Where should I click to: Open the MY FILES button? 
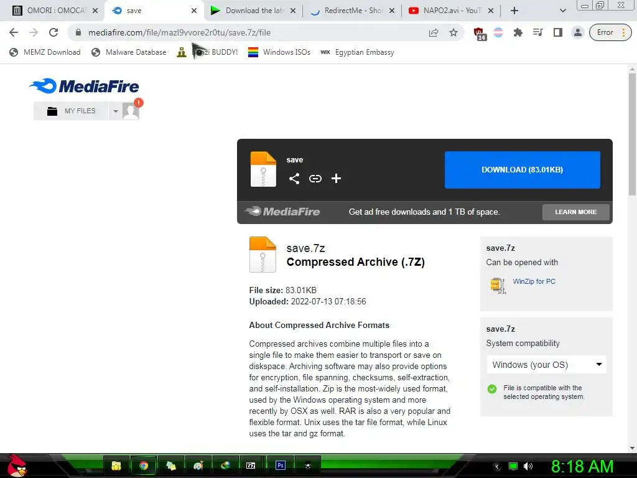[71, 111]
